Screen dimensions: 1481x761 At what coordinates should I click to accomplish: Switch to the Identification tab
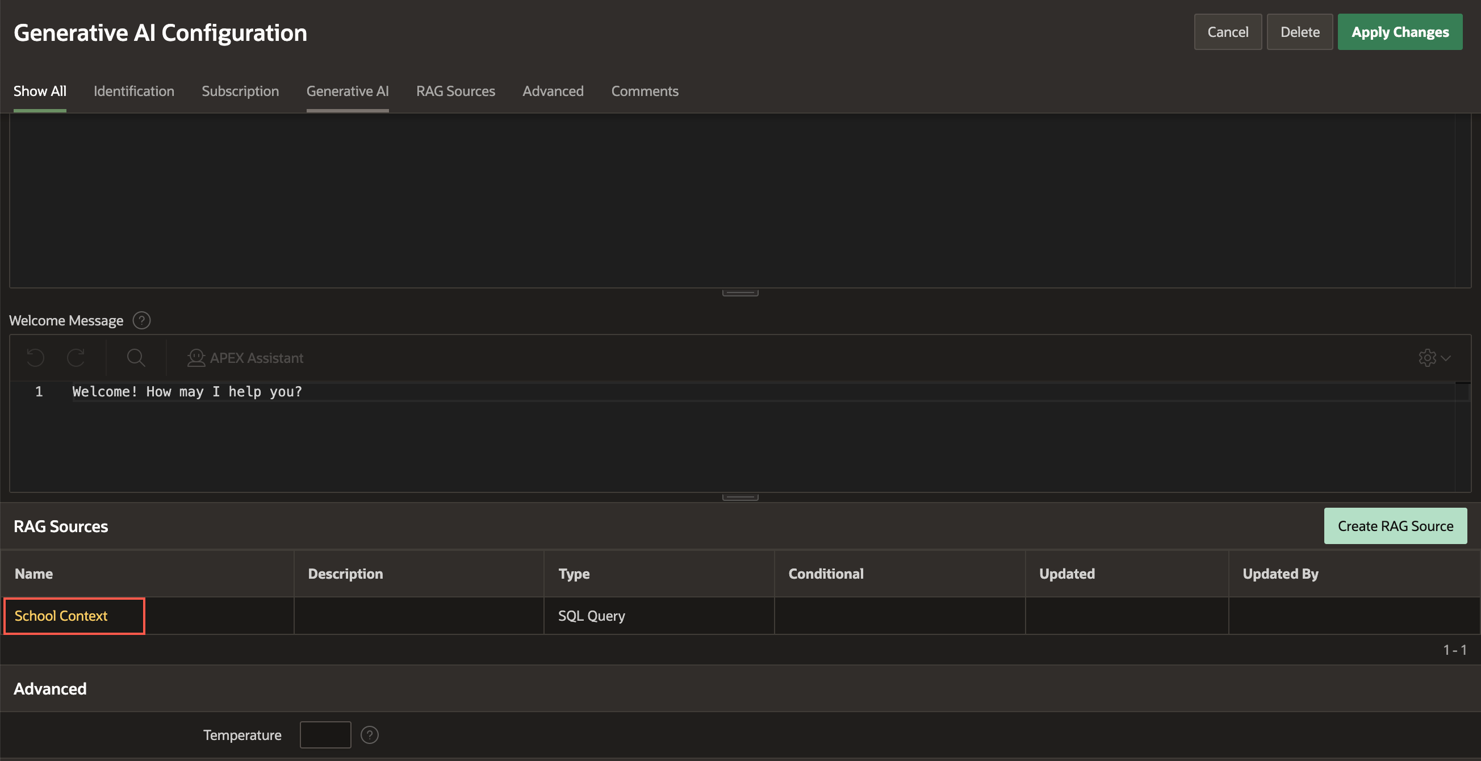(x=134, y=91)
